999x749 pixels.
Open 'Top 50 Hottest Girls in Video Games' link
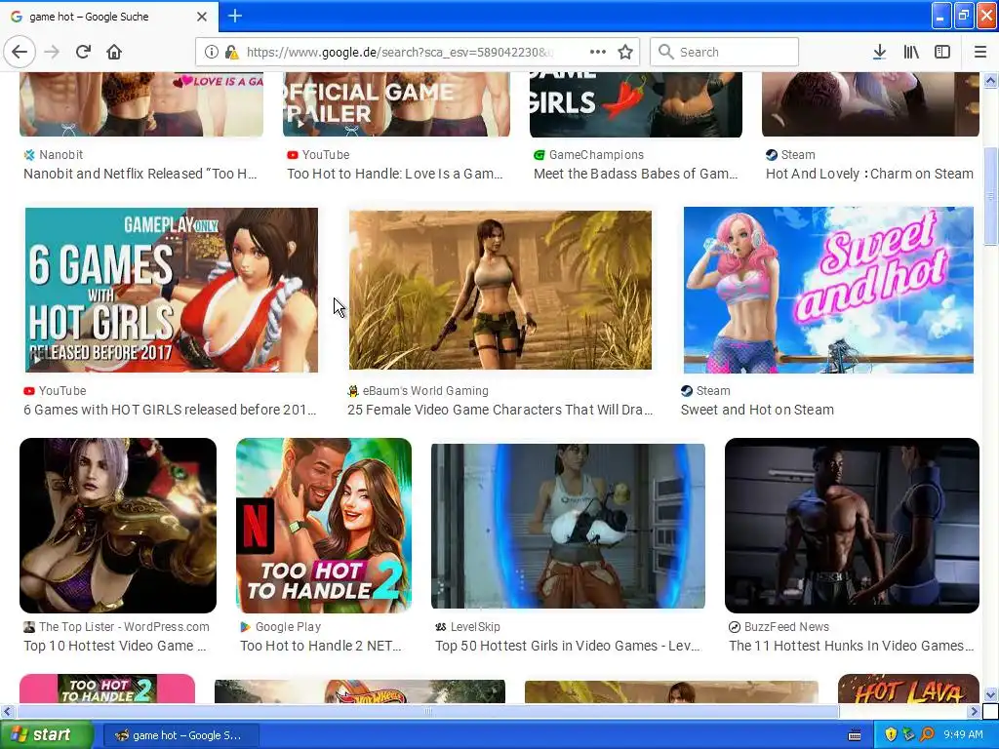point(568,646)
